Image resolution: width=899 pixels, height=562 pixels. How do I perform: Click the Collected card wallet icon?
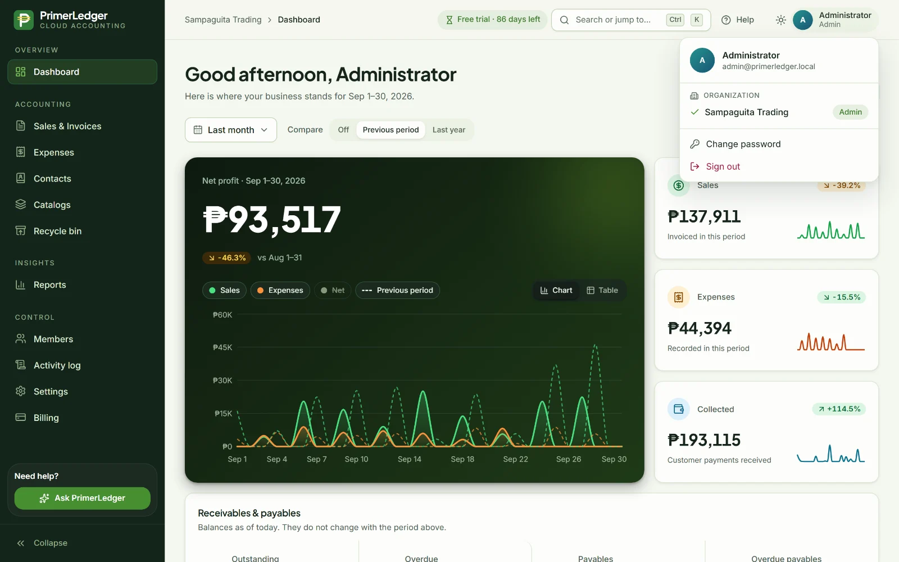678,409
